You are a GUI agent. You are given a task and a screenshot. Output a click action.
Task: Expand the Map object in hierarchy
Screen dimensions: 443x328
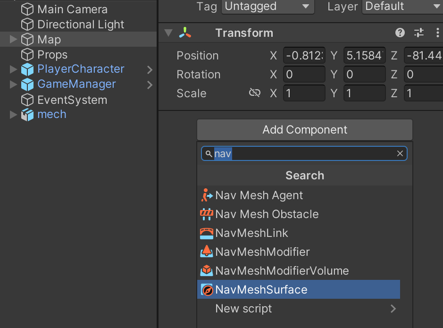click(x=13, y=40)
